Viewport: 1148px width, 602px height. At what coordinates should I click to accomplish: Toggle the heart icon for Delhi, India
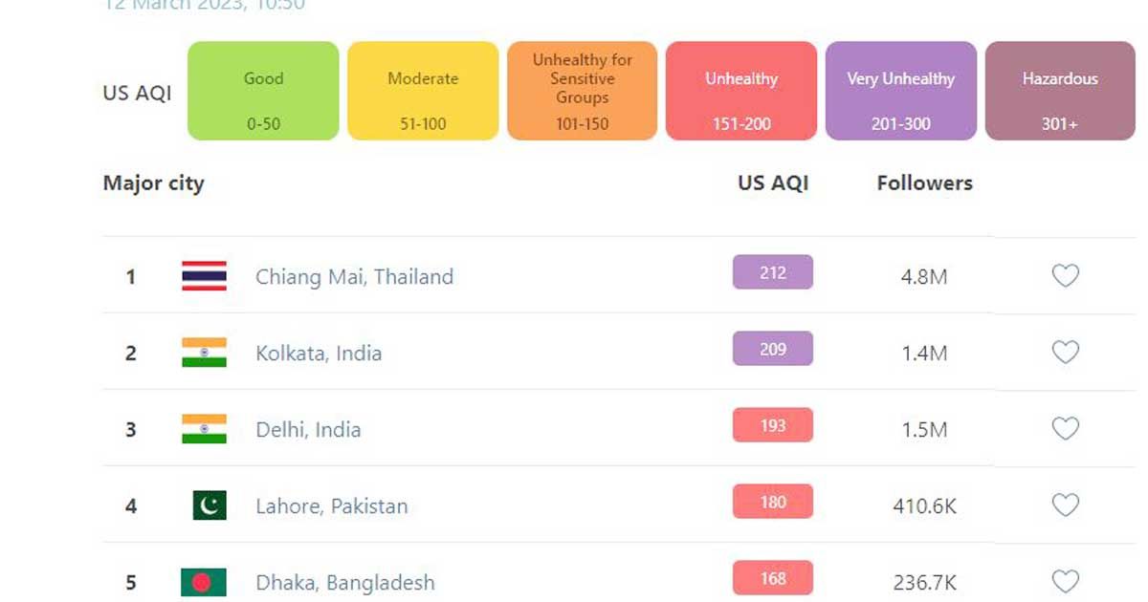(x=1065, y=429)
